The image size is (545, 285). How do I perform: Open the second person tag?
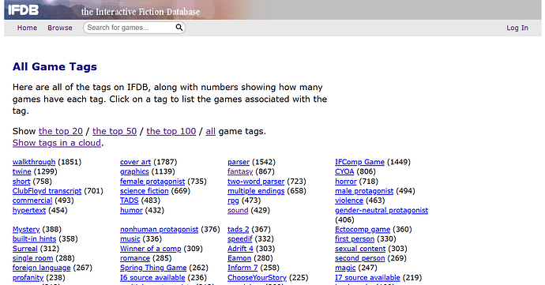(359, 258)
